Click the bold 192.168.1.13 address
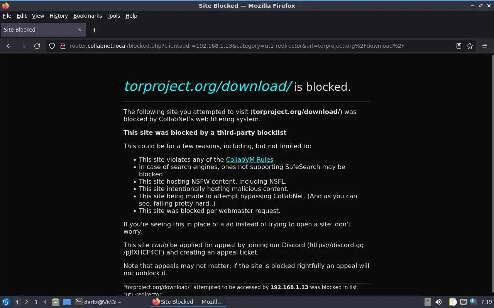 (289, 287)
